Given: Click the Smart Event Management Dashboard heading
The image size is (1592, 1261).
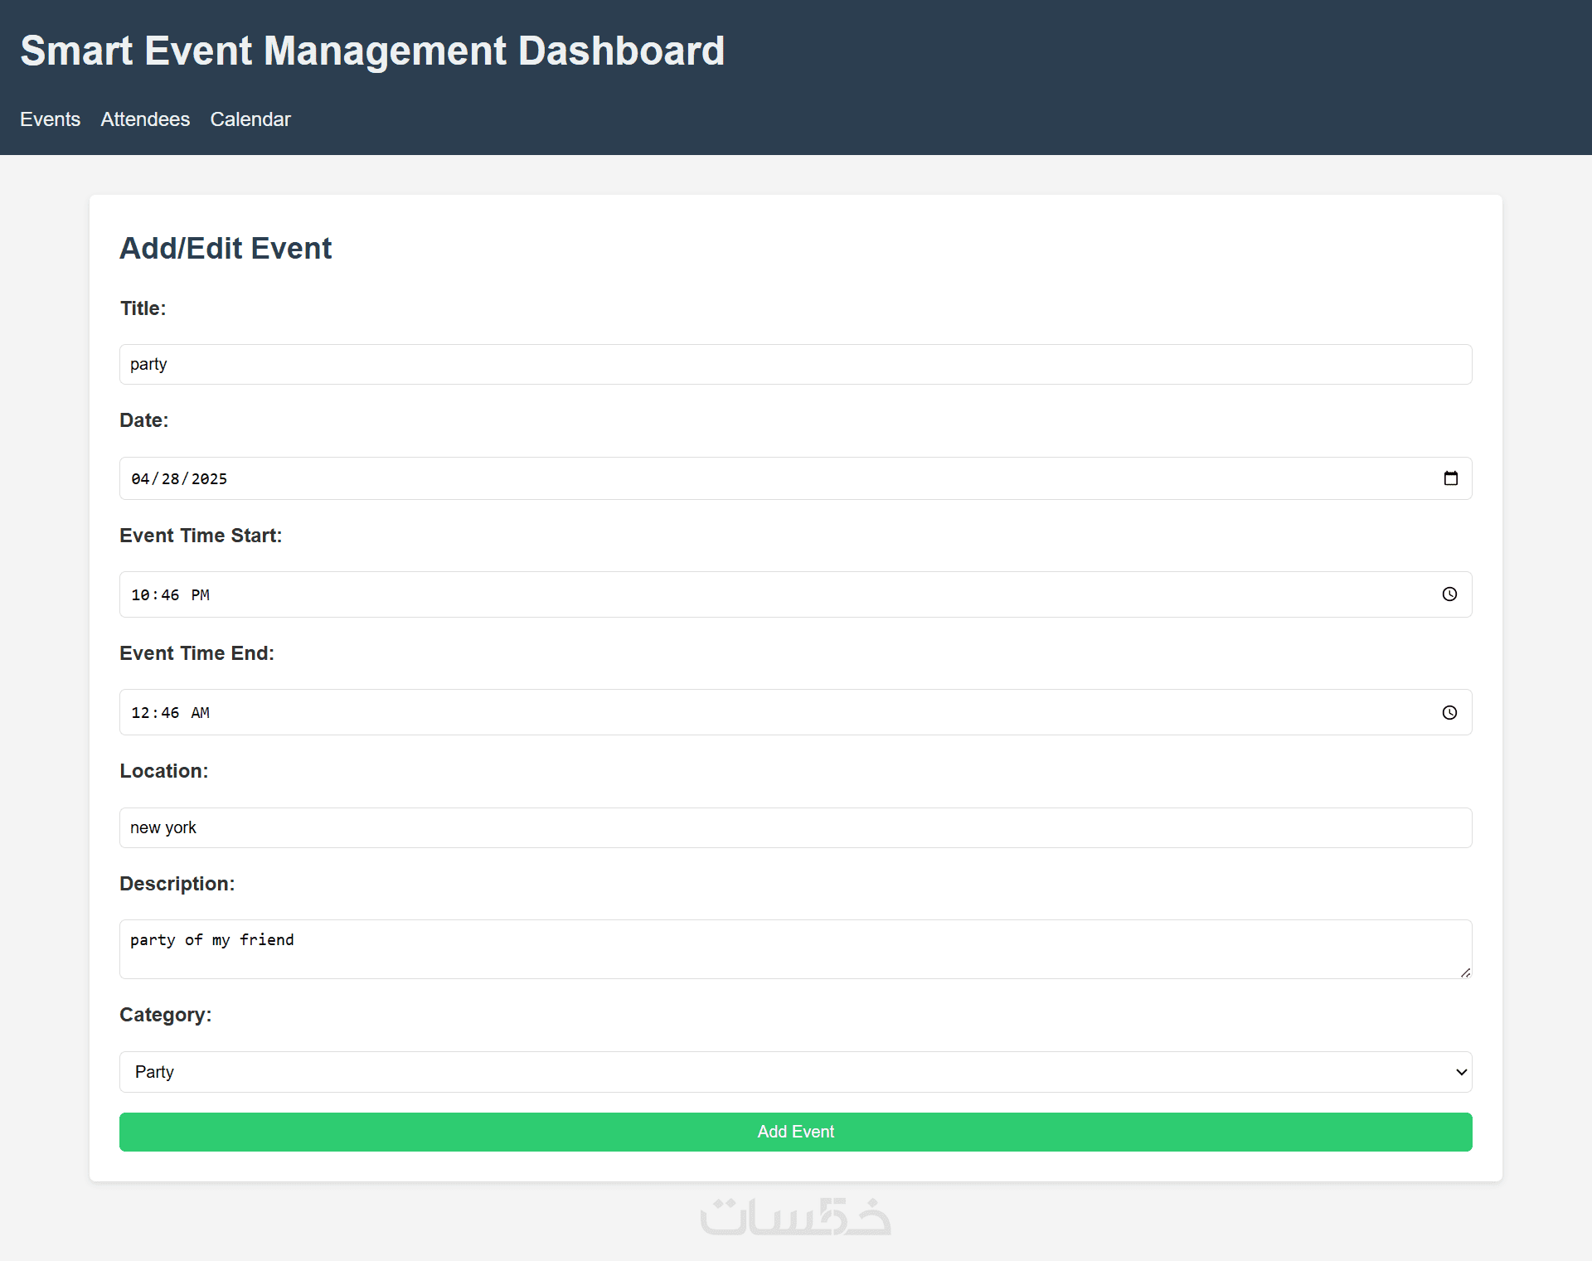Looking at the screenshot, I should coord(372,51).
